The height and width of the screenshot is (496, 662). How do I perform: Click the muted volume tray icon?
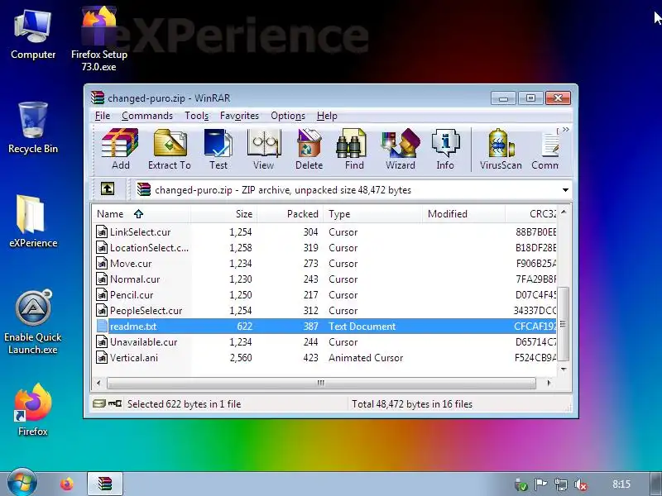click(581, 484)
